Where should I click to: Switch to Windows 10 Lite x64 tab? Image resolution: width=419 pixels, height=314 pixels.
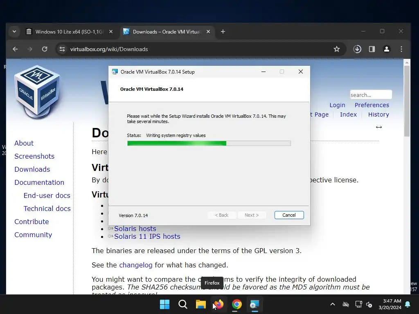click(69, 32)
